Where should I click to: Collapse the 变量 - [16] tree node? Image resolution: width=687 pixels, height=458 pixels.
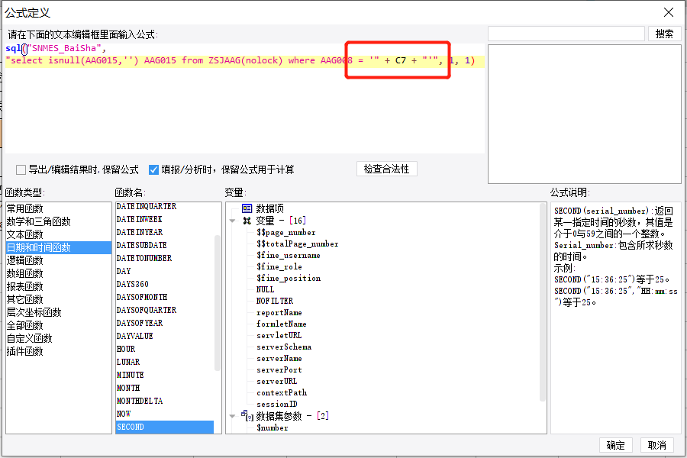232,221
